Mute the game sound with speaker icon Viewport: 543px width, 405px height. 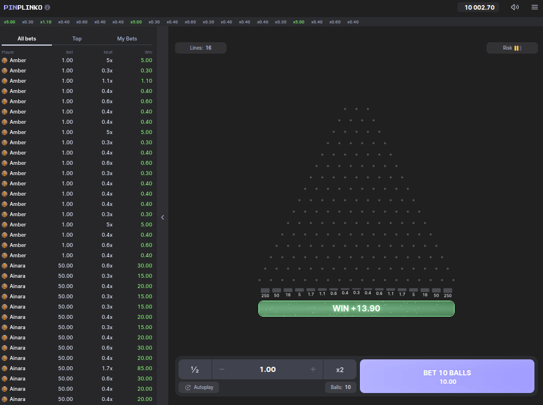pyautogui.click(x=514, y=7)
